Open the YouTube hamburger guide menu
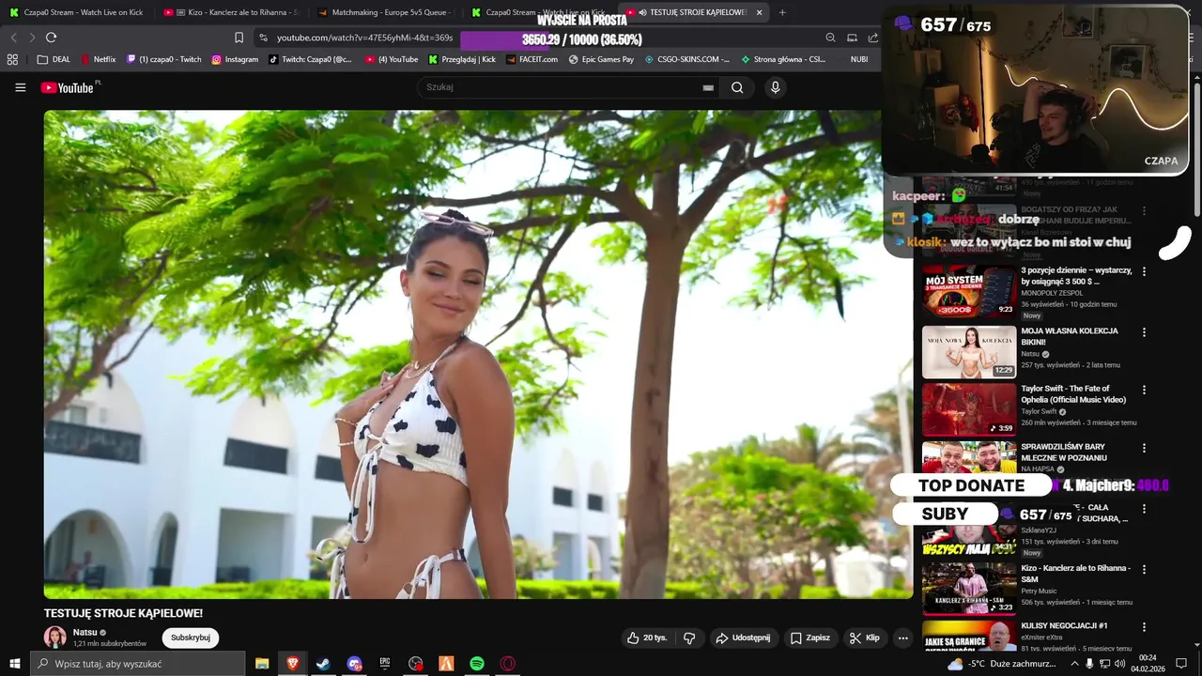 [x=20, y=87]
